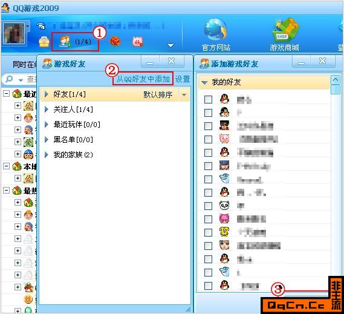Screen dimensions: 344x314
Task: Close the 添加游戏好友 panel
Action: pyautogui.click(x=322, y=61)
